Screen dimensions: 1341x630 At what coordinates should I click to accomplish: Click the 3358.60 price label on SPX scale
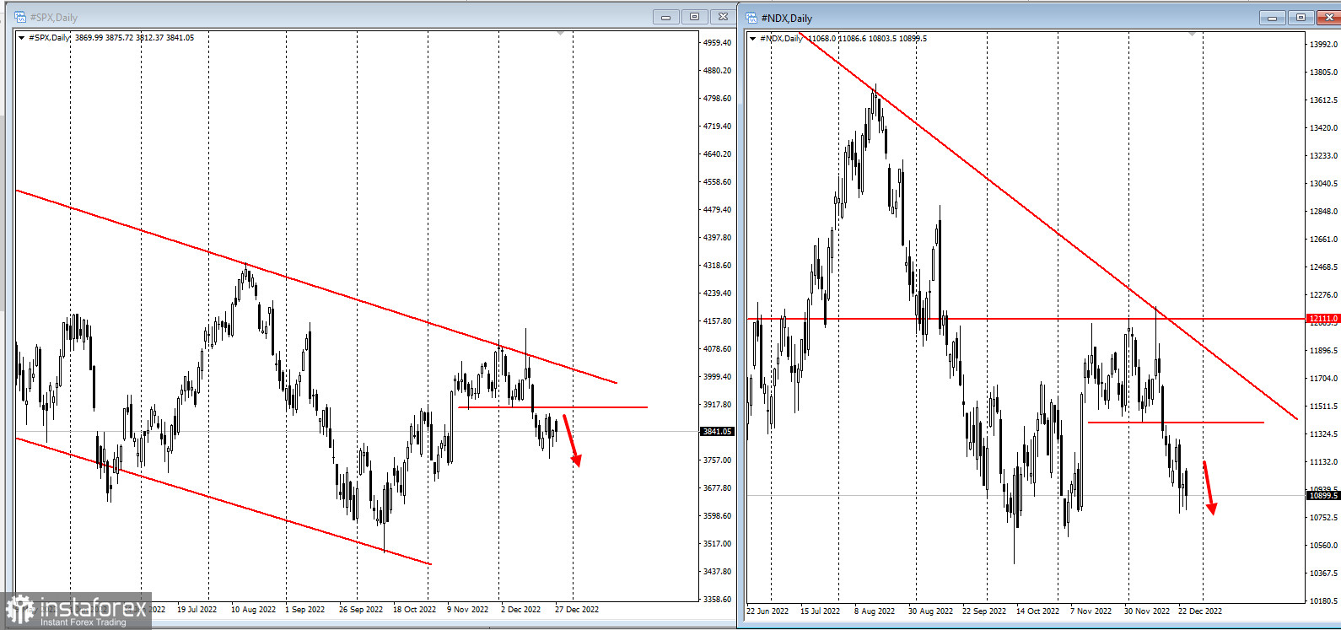click(717, 599)
